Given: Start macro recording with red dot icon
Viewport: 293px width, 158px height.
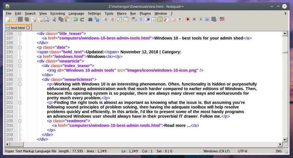Looking at the screenshot, I should pyautogui.click(x=188, y=19).
